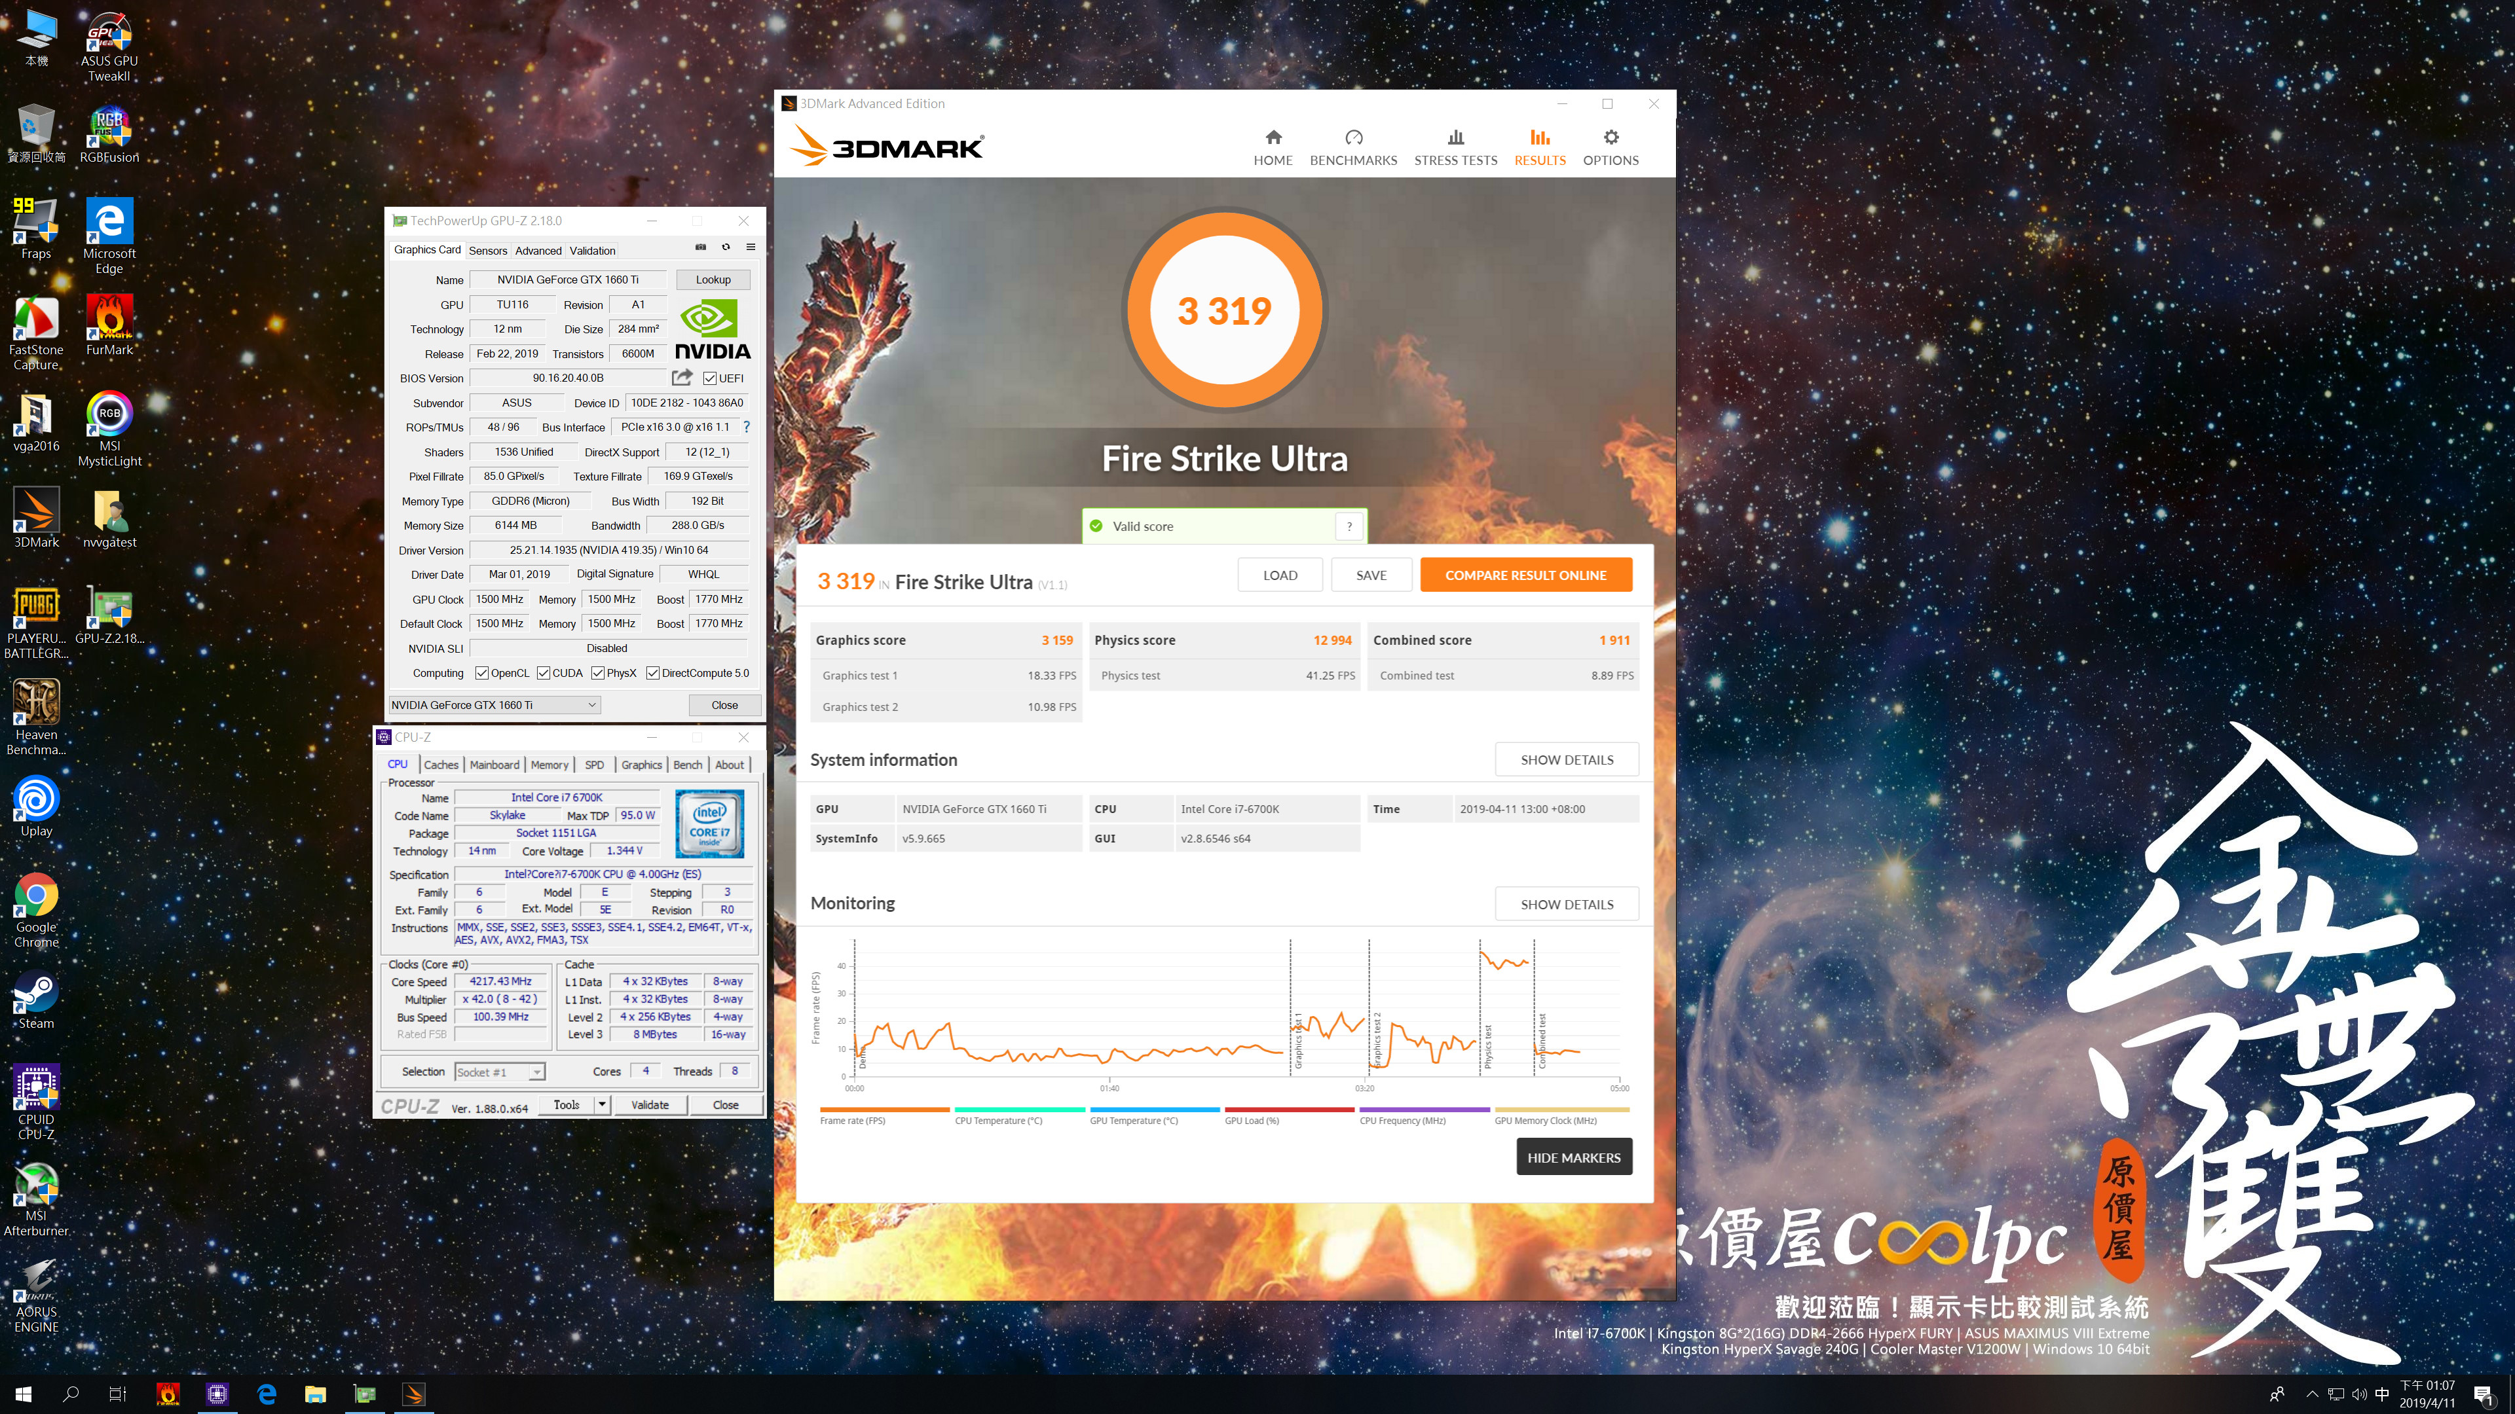Click valid score help question mark
The width and height of the screenshot is (2515, 1414).
click(1349, 526)
